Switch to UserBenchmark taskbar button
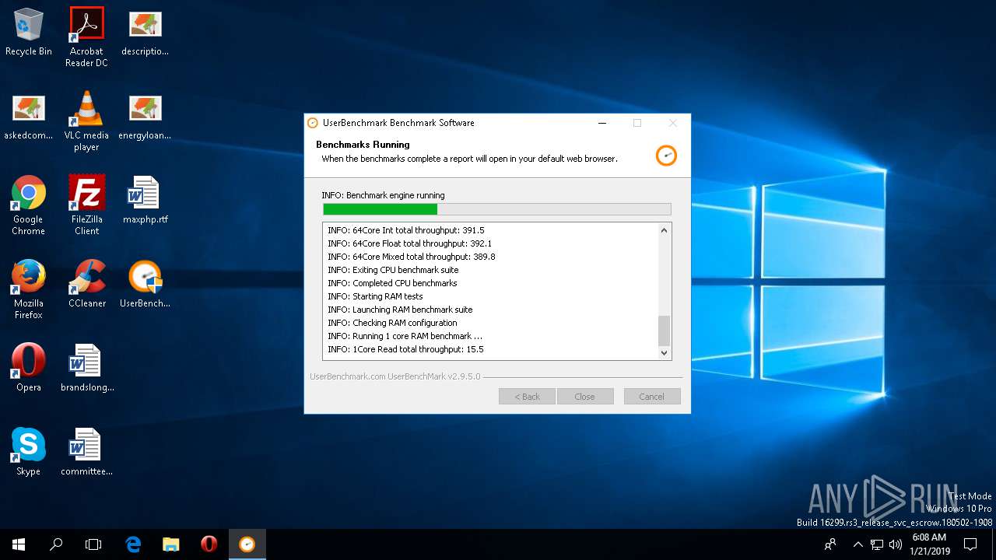996x560 pixels. pyautogui.click(x=247, y=544)
